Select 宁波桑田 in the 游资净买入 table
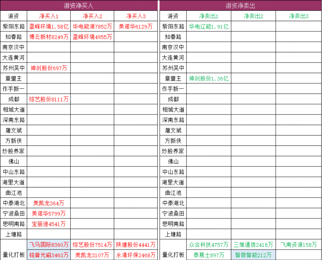 [14, 213]
